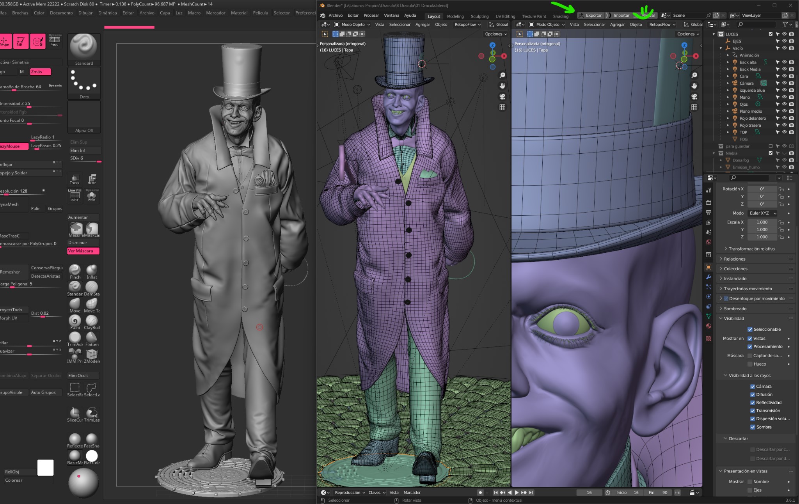This screenshot has width=799, height=504.
Task: Switch to the UV Editing workspace tab
Action: [505, 16]
